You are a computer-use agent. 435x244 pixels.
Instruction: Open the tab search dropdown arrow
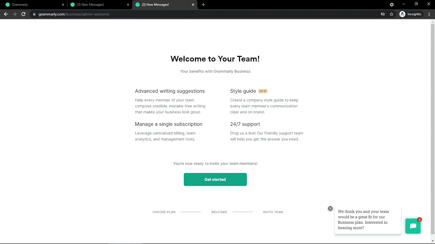click(392, 5)
